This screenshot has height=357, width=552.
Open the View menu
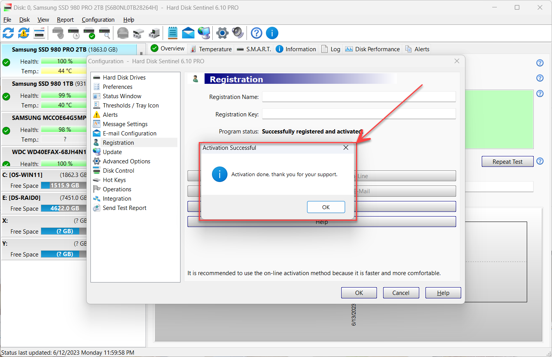pos(43,20)
